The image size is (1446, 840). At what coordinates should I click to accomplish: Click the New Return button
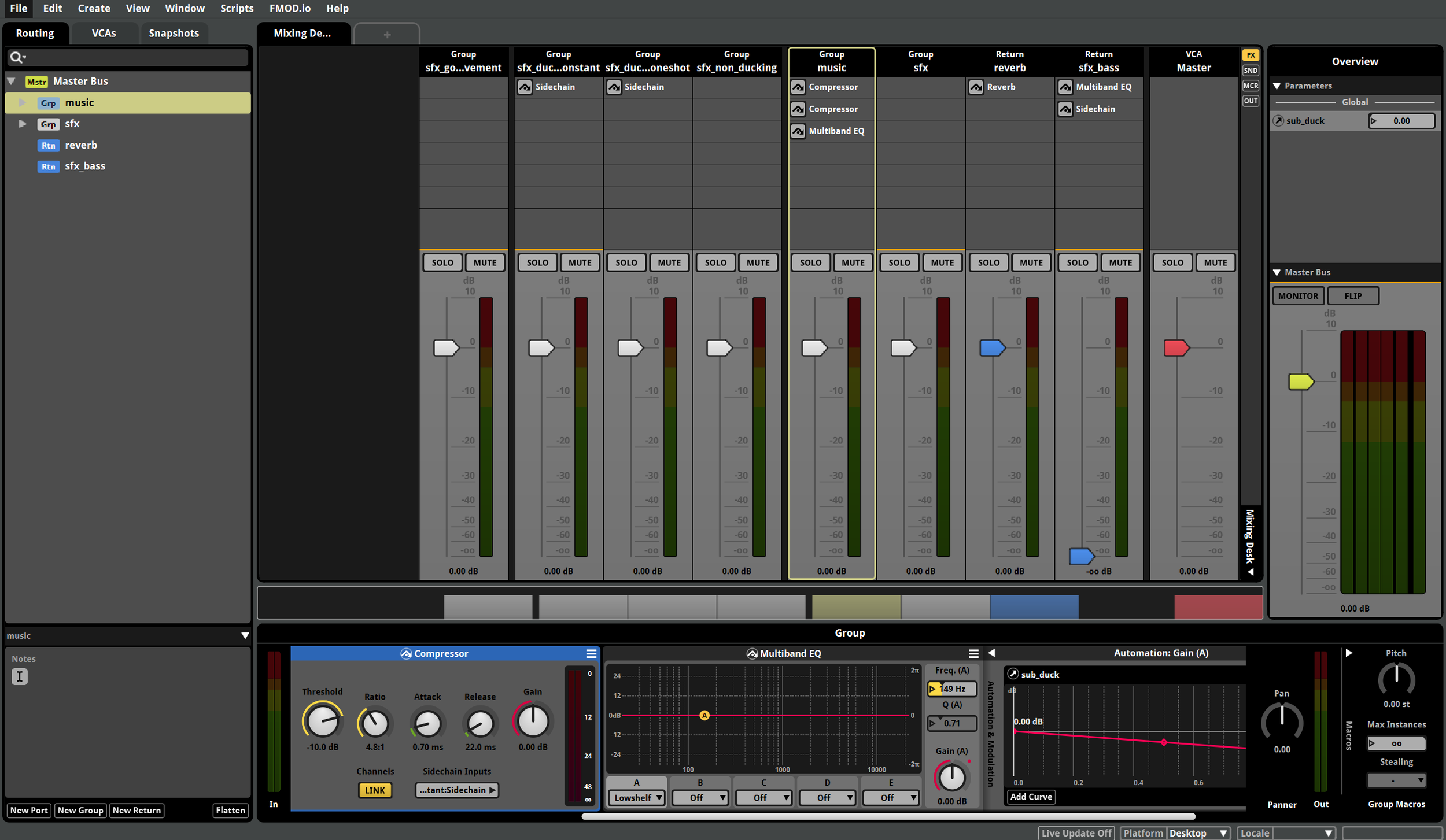point(137,811)
